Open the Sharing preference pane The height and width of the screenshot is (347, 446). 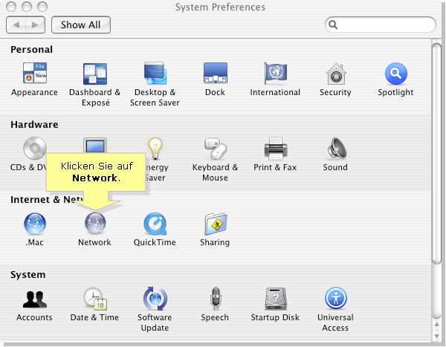coord(216,224)
